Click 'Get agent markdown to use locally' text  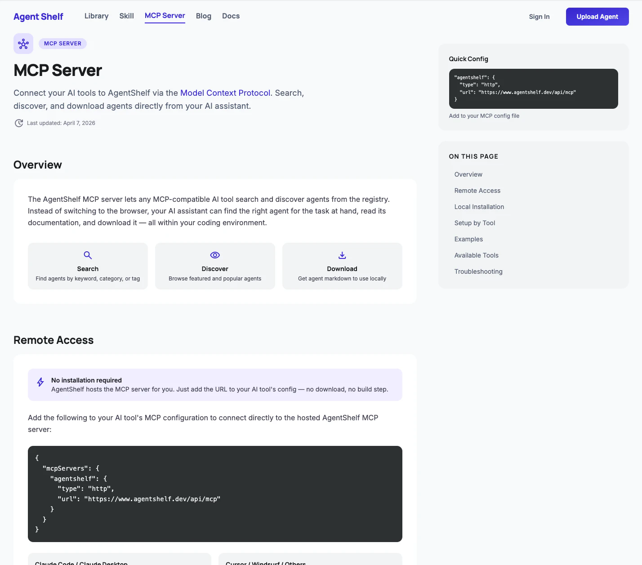pyautogui.click(x=342, y=279)
